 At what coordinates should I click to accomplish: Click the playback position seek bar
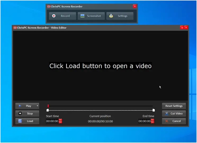coord(100,106)
